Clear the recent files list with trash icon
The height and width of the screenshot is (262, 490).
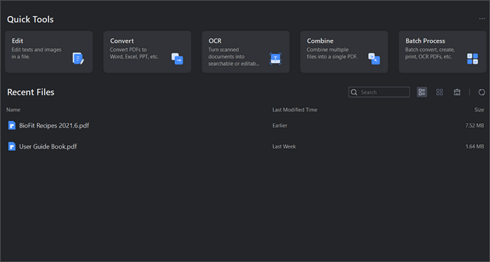point(457,92)
